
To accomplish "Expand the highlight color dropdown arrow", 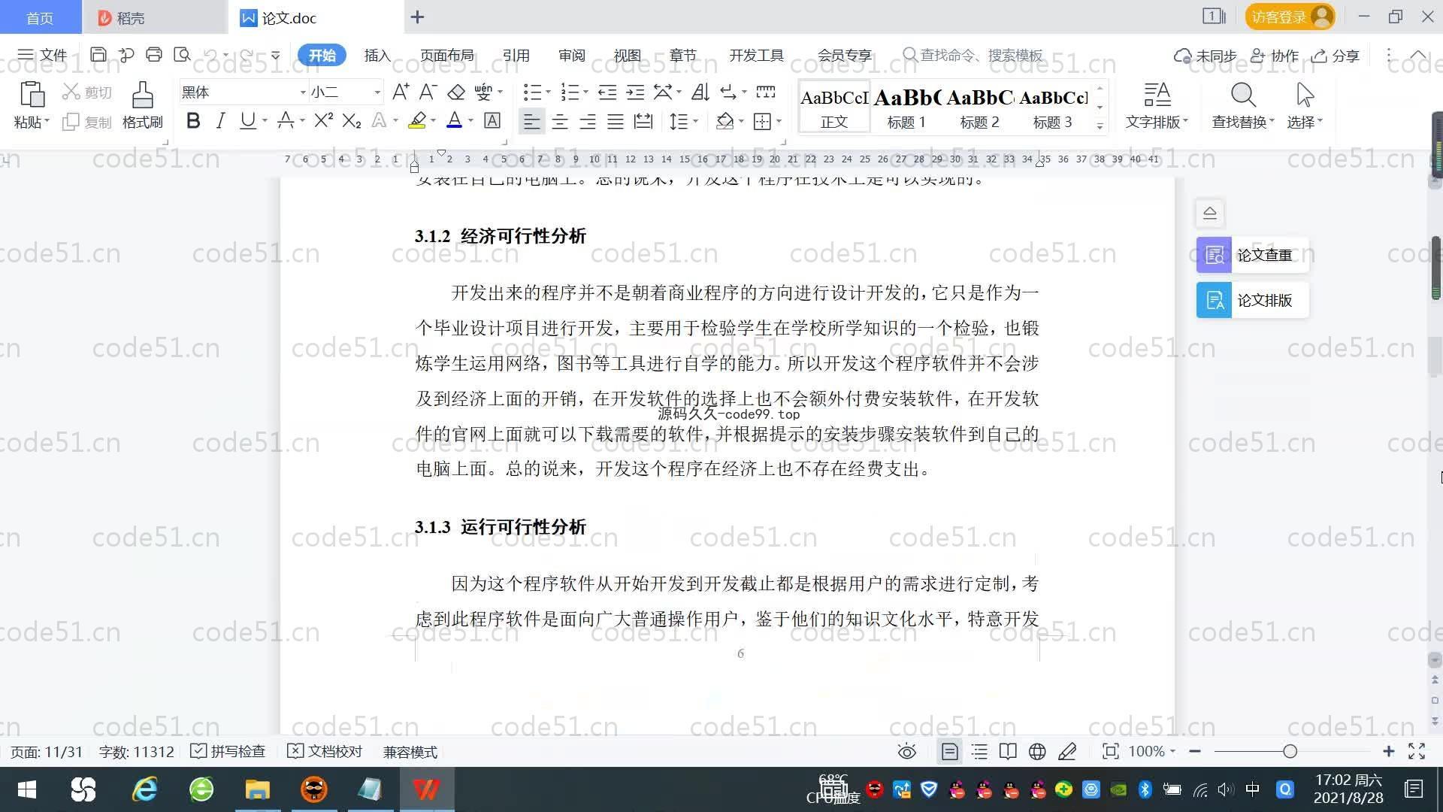I will 433,121.
